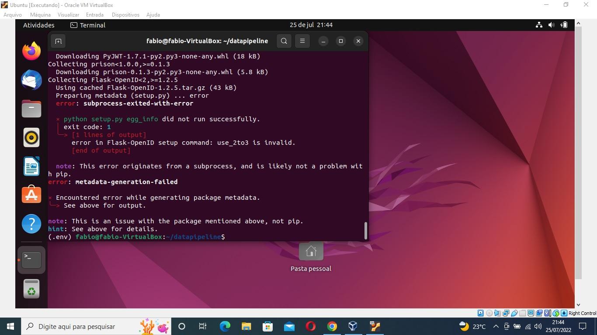Open File Explorer from taskbar

pos(246,326)
